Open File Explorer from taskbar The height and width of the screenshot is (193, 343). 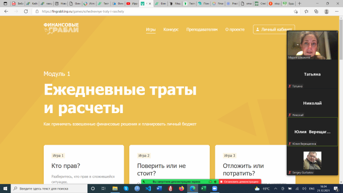pyautogui.click(x=115, y=188)
